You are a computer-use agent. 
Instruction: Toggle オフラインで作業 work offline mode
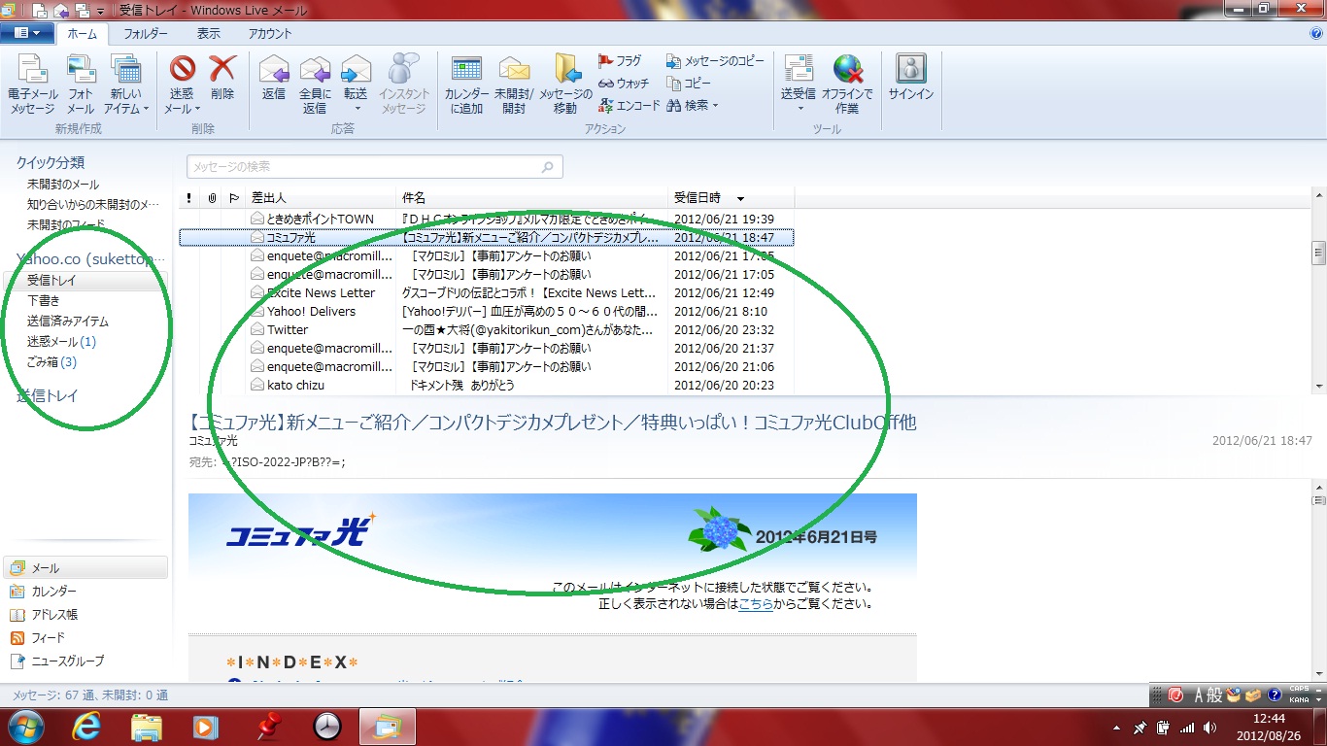(847, 70)
